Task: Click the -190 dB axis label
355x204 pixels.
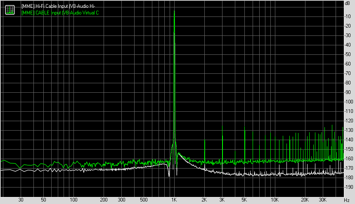Action: pyautogui.click(x=348, y=187)
